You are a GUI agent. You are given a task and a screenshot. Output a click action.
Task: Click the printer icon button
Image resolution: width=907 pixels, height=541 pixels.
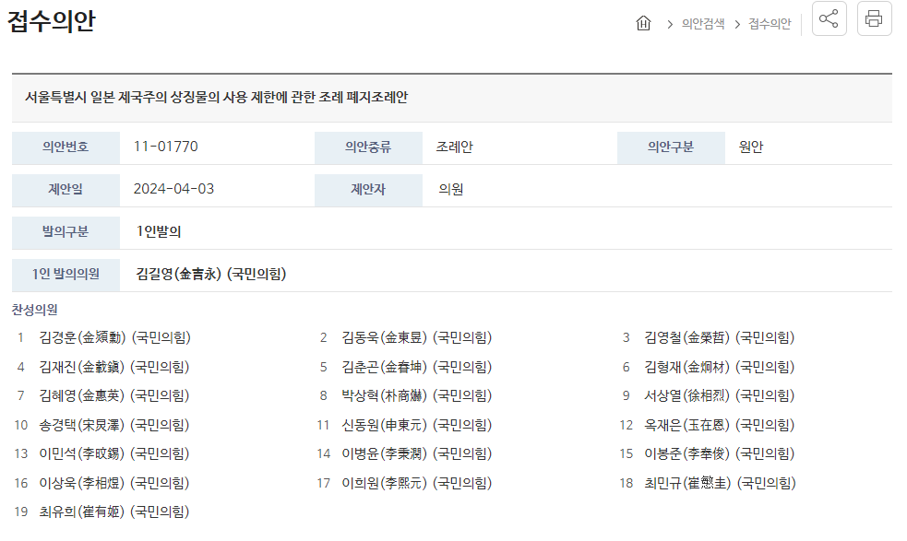[x=874, y=18]
